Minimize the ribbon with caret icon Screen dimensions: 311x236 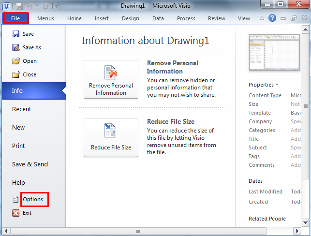pyautogui.click(x=262, y=18)
